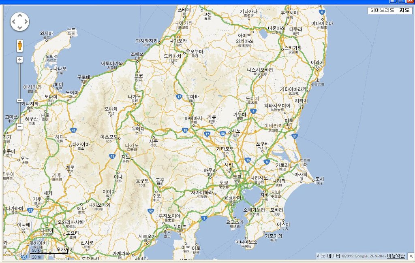This screenshot has width=415, height=263.
Task: Click the 스카가와 city label
Action: (293, 48)
